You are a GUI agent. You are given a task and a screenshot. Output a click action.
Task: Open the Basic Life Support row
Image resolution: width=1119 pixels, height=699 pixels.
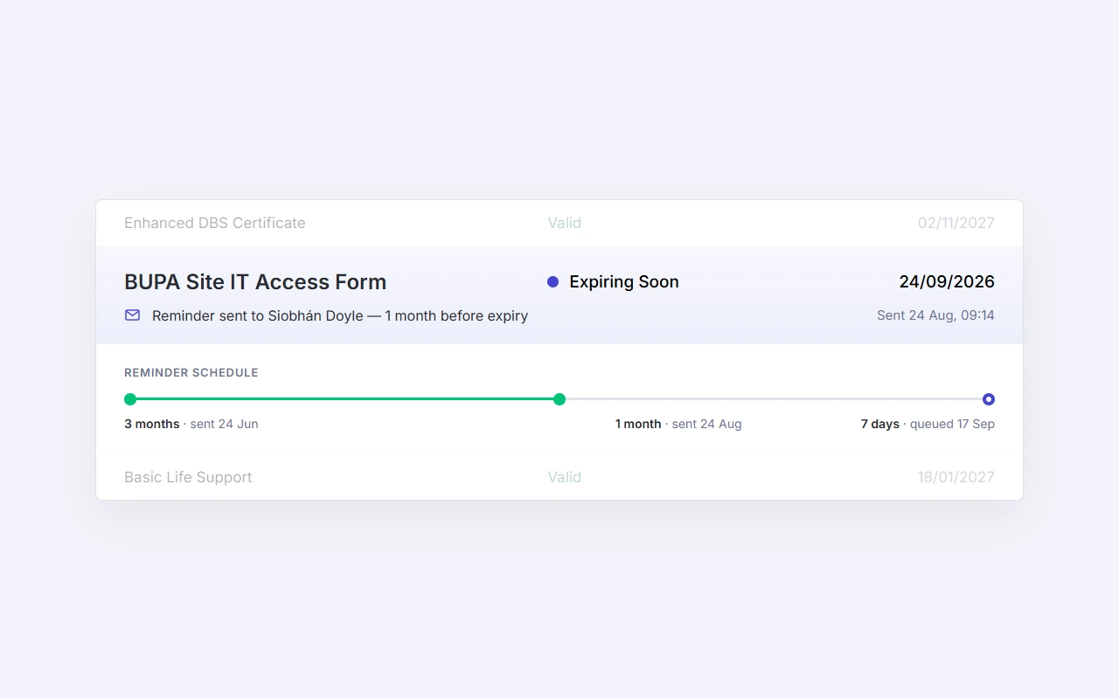[559, 477]
